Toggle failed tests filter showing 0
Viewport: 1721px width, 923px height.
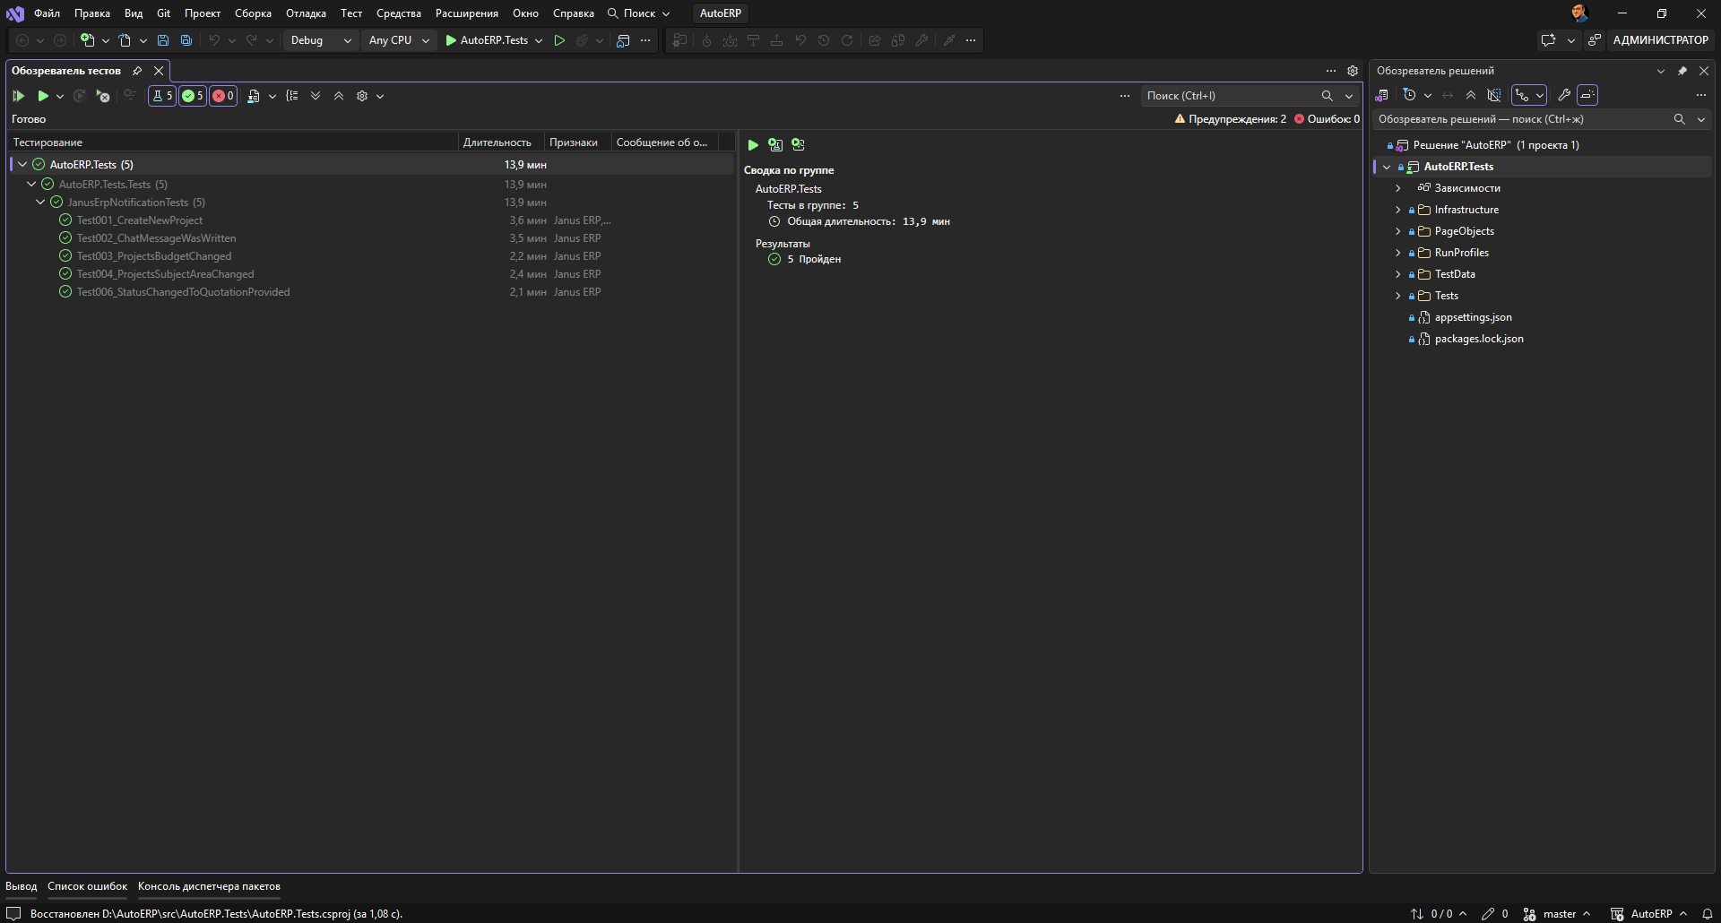coord(223,96)
